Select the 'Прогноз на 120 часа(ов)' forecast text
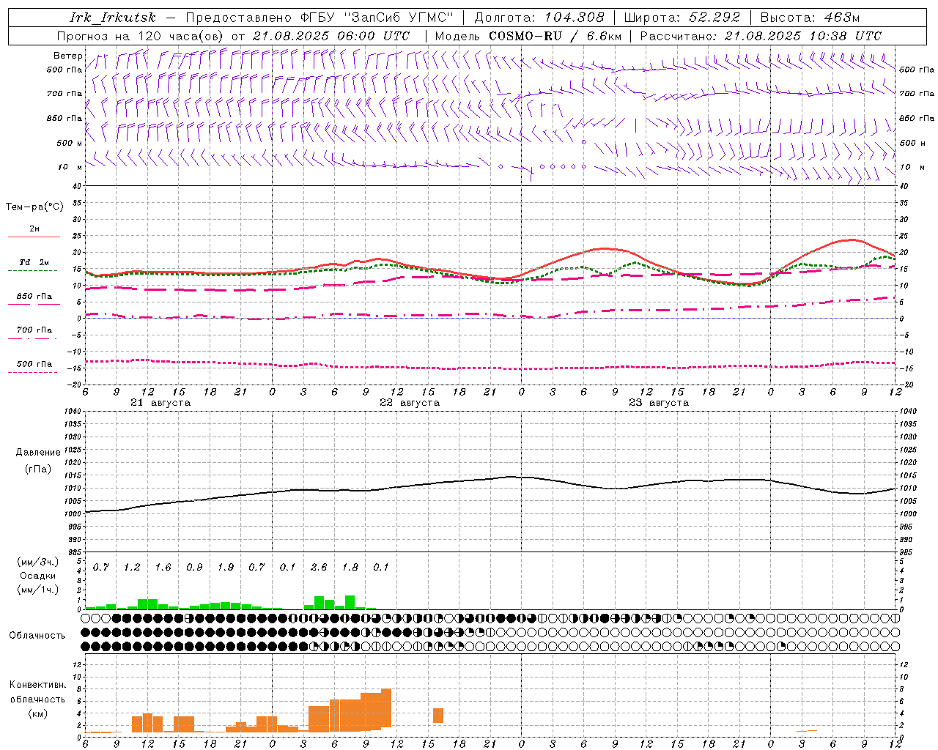This screenshot has width=938, height=750. tap(141, 36)
